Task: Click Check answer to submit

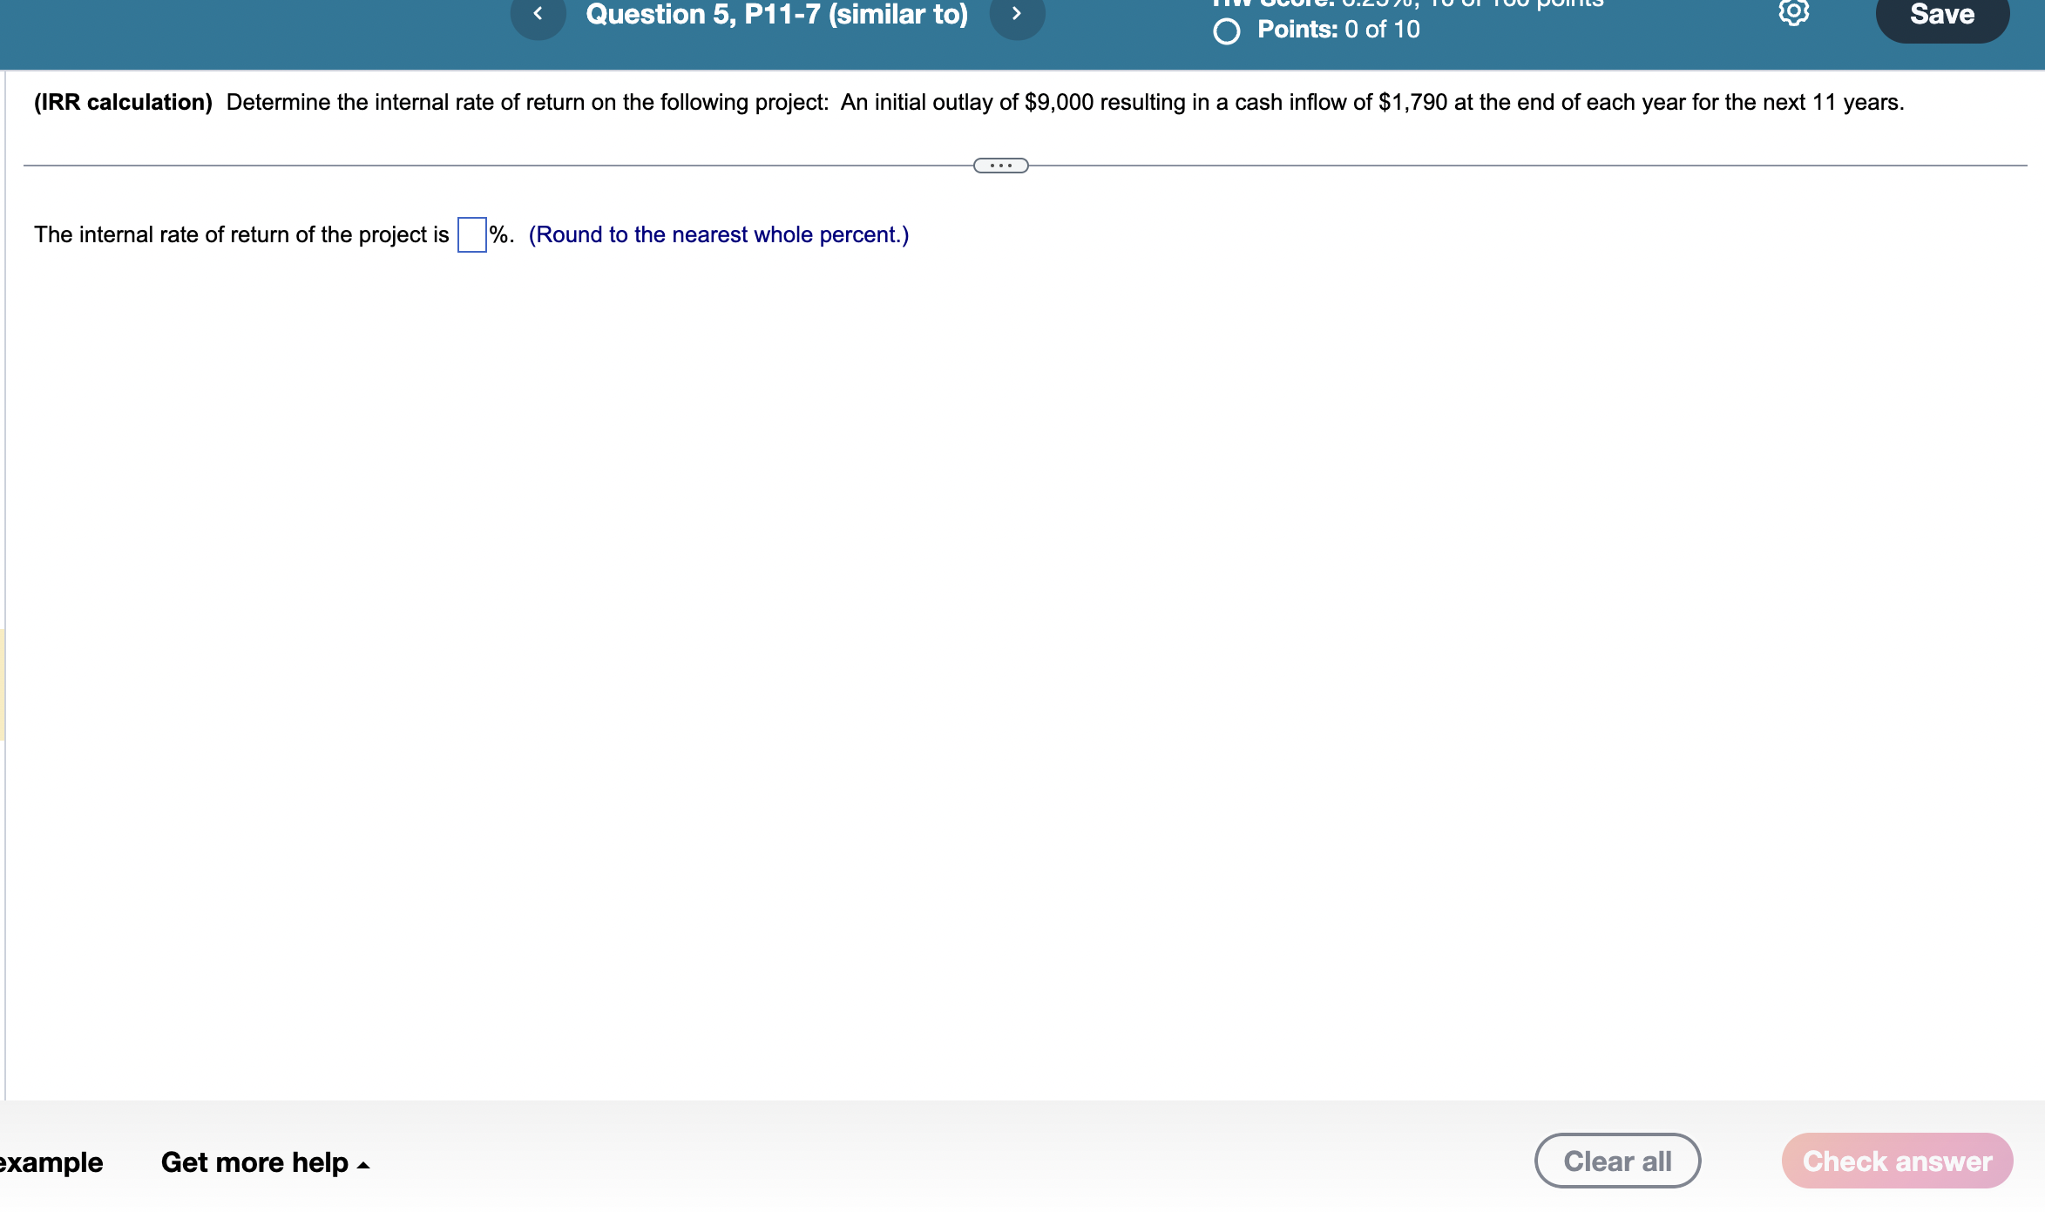Action: pyautogui.click(x=1895, y=1160)
